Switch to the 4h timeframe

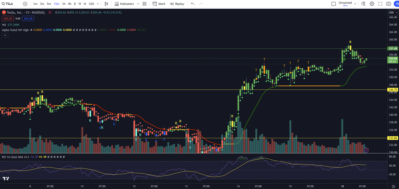pyautogui.click(x=69, y=4)
